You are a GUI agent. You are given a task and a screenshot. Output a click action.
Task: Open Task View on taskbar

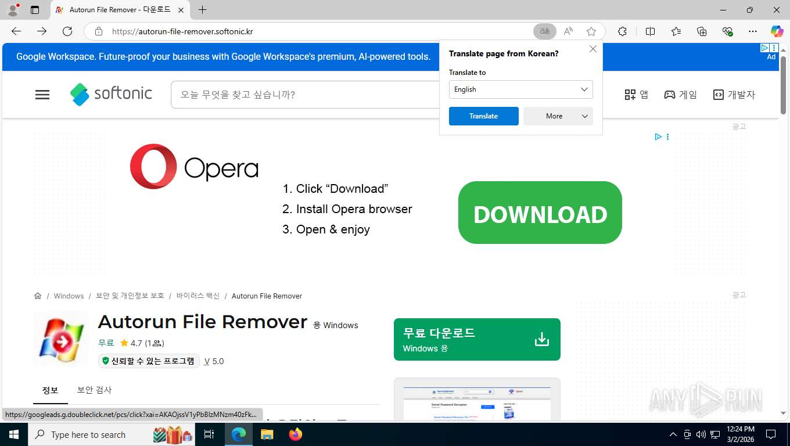210,434
